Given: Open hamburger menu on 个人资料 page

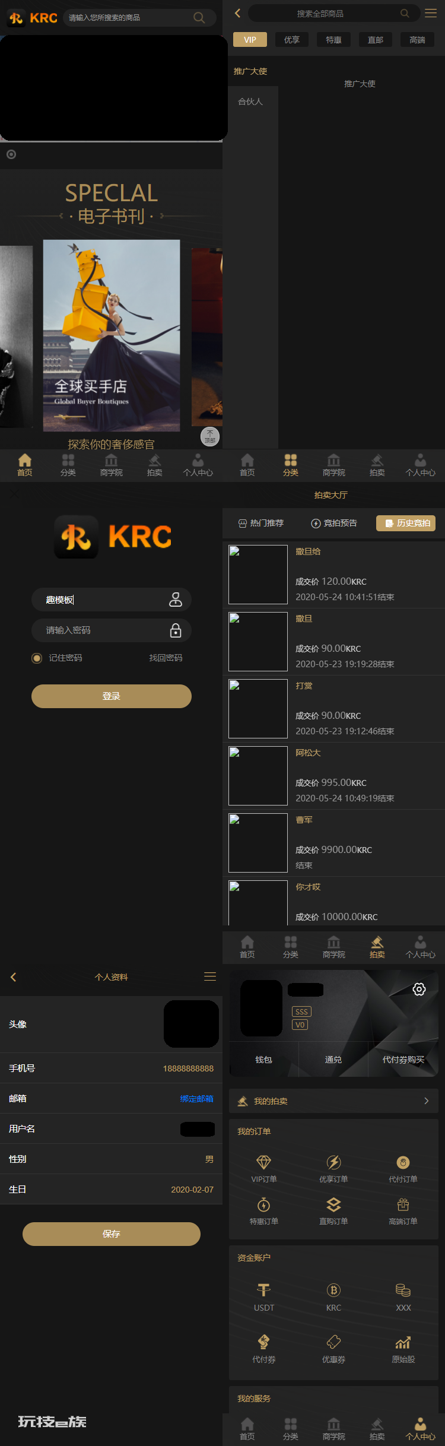Looking at the screenshot, I should [210, 976].
